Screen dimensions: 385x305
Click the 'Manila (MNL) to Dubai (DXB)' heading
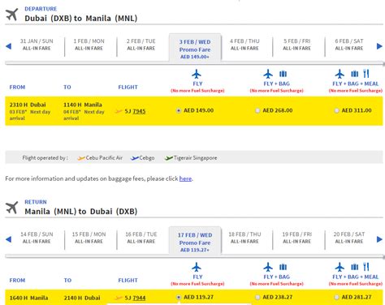pos(81,212)
